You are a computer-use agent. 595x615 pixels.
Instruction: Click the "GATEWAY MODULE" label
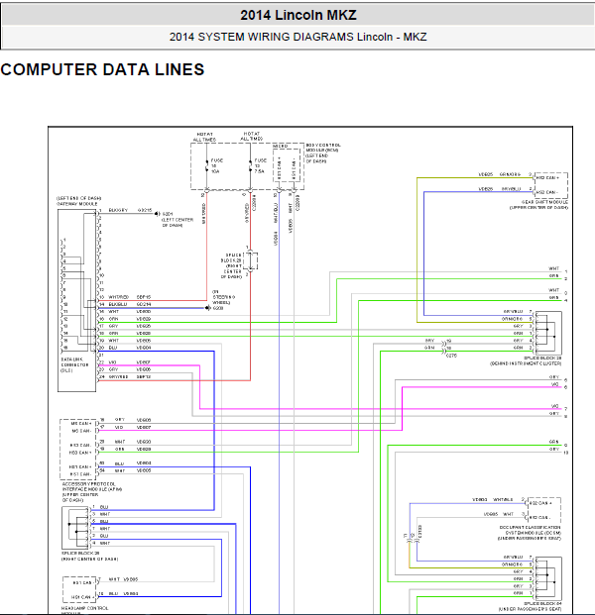click(x=77, y=204)
